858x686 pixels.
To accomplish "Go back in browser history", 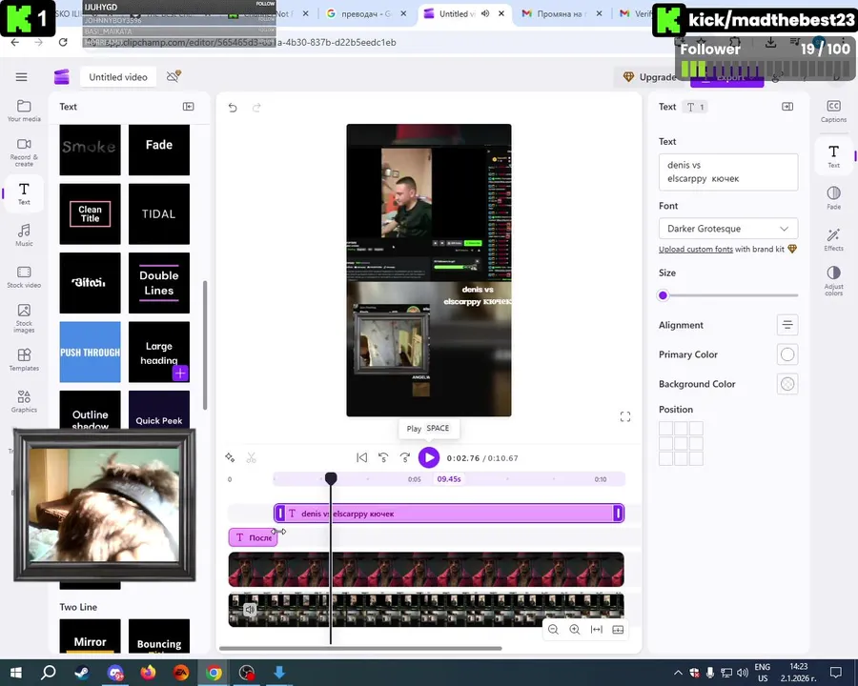I will point(14,42).
